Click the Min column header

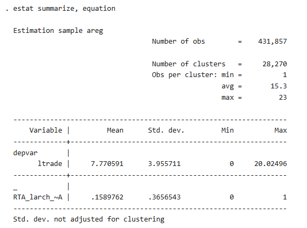(x=228, y=130)
